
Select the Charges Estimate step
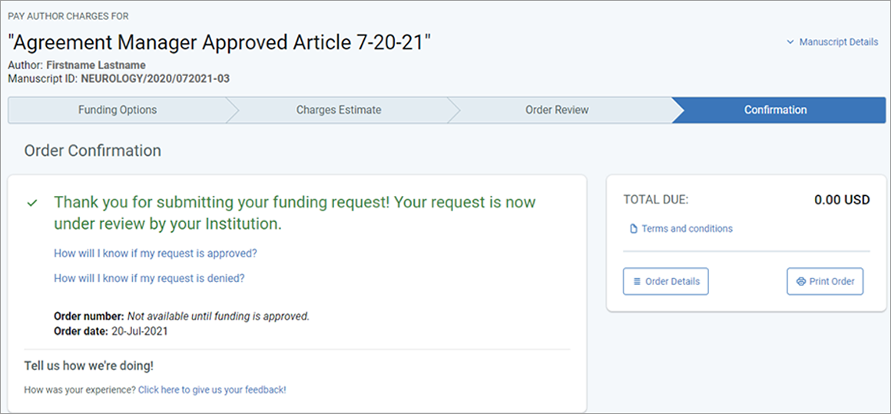point(339,110)
